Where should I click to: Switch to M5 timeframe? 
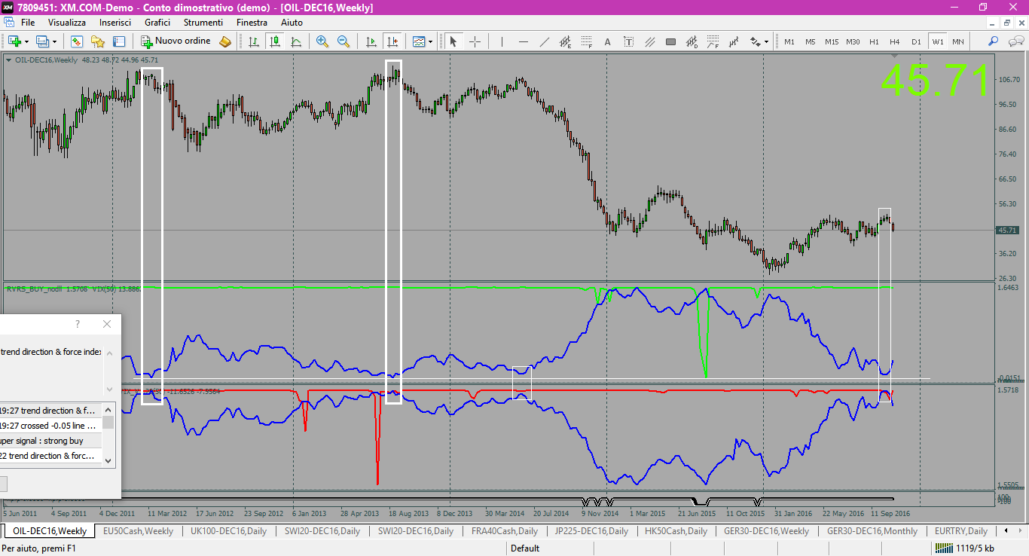pyautogui.click(x=811, y=41)
